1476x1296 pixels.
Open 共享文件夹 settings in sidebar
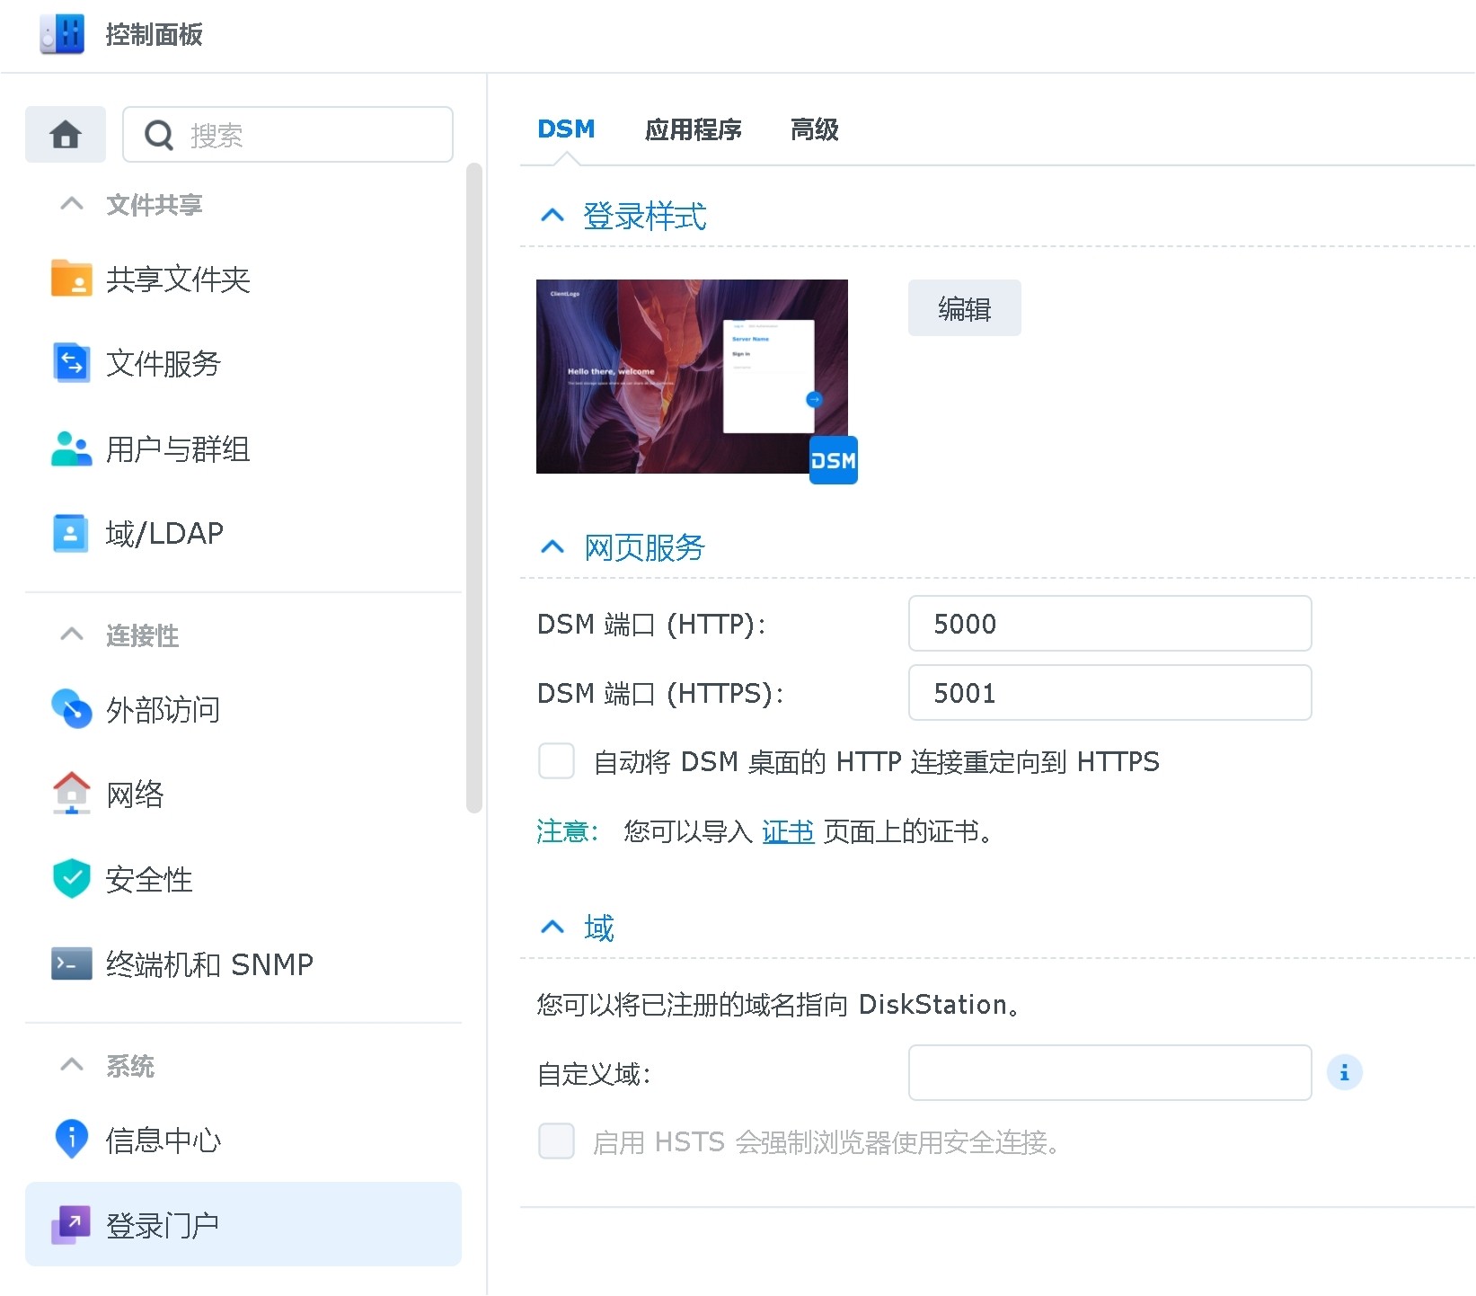pos(177,279)
